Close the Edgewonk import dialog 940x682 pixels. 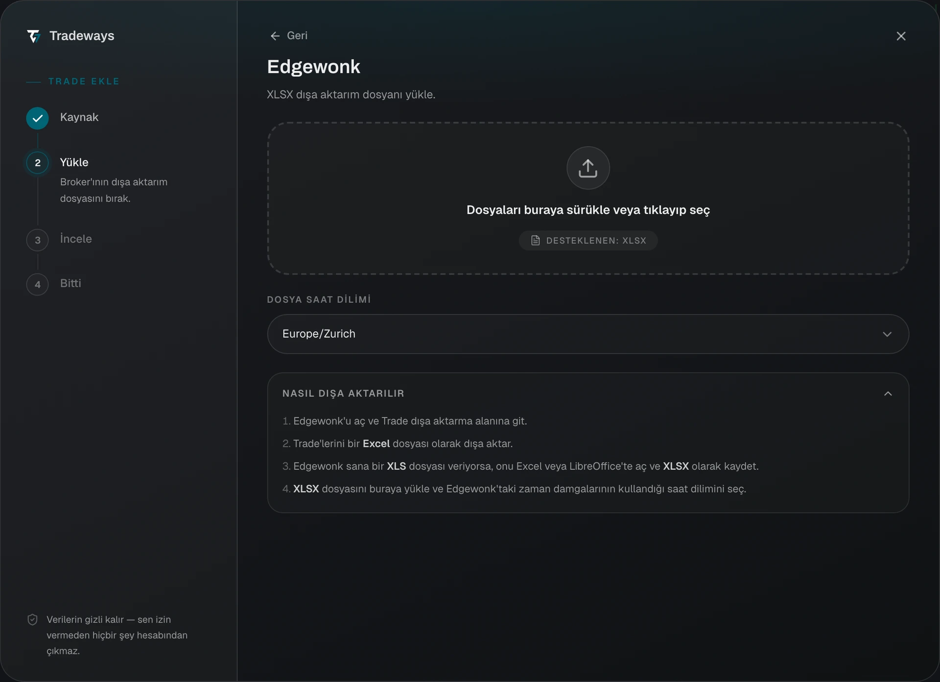point(901,36)
